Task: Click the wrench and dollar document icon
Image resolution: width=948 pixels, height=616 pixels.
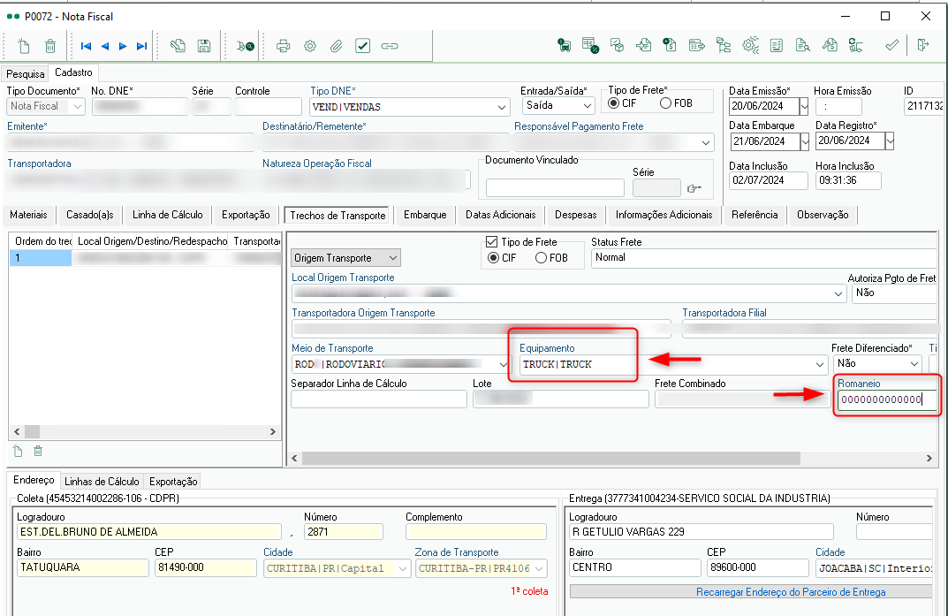Action: coord(830,45)
